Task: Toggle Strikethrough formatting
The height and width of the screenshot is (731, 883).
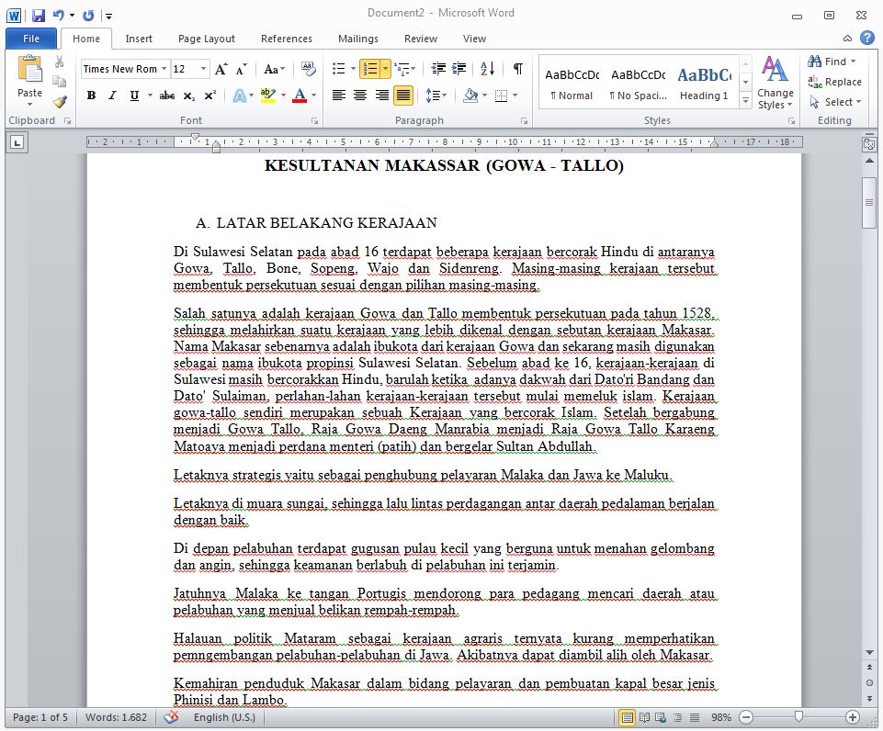Action: [x=166, y=96]
